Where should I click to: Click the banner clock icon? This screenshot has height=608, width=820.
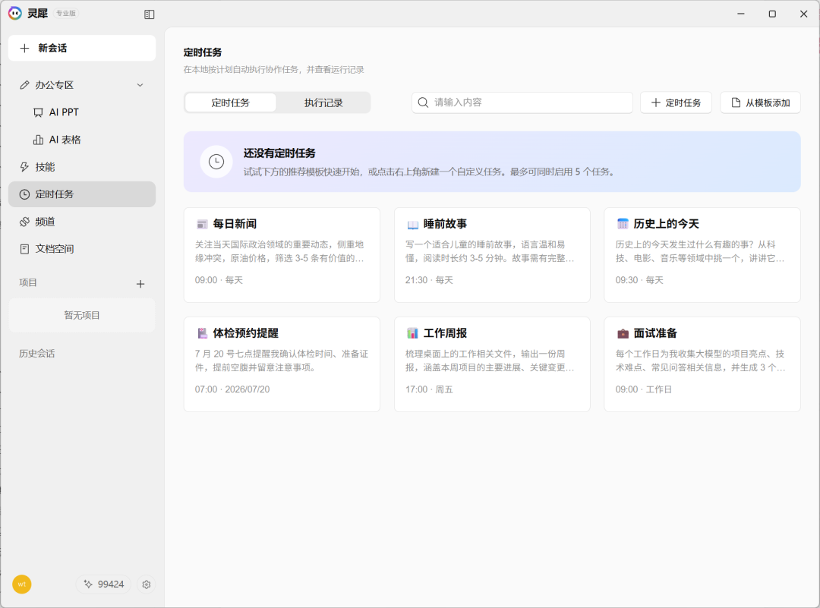[x=216, y=162]
